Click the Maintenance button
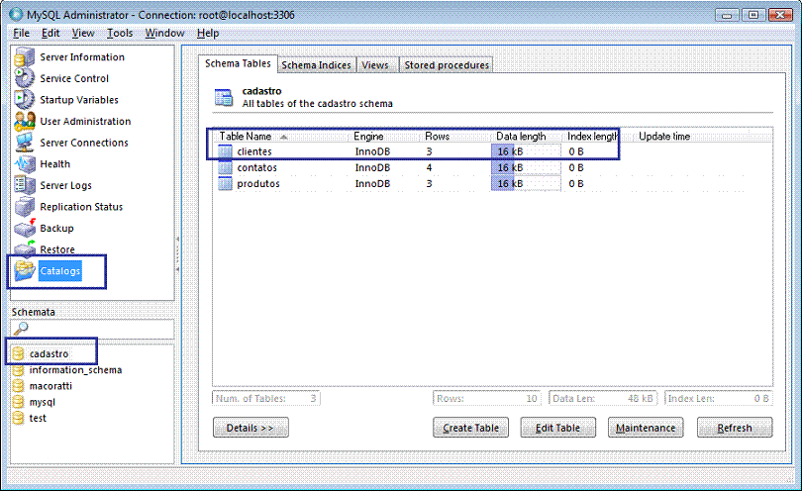The width and height of the screenshot is (803, 491). [x=646, y=428]
